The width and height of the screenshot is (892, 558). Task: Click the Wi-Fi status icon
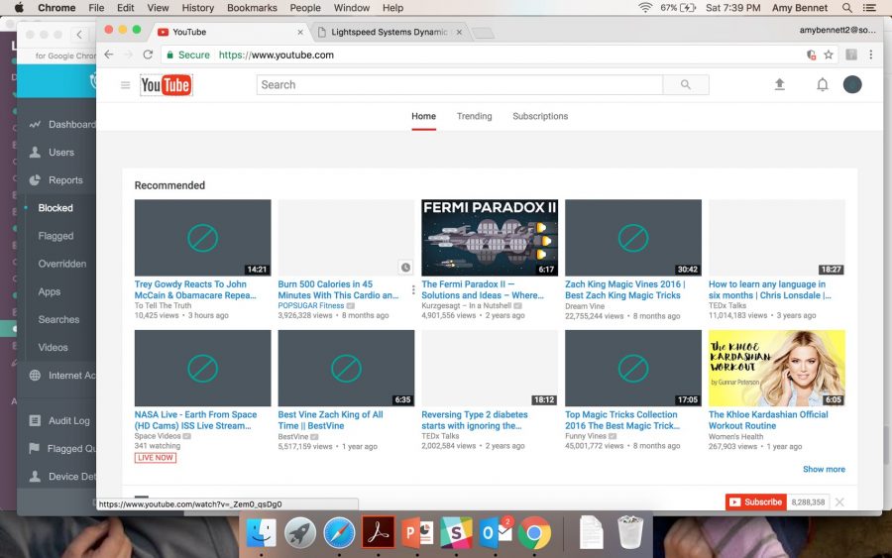coord(644,8)
